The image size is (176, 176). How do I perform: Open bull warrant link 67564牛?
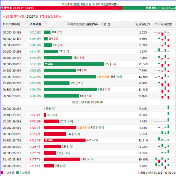click(35, 115)
